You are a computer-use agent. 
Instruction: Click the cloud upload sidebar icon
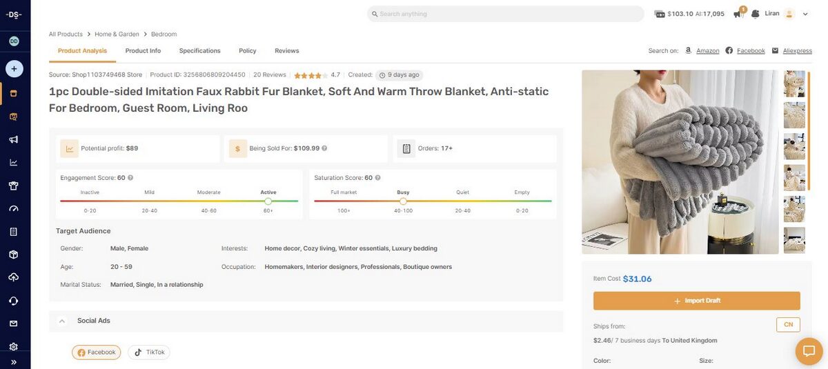pos(14,277)
